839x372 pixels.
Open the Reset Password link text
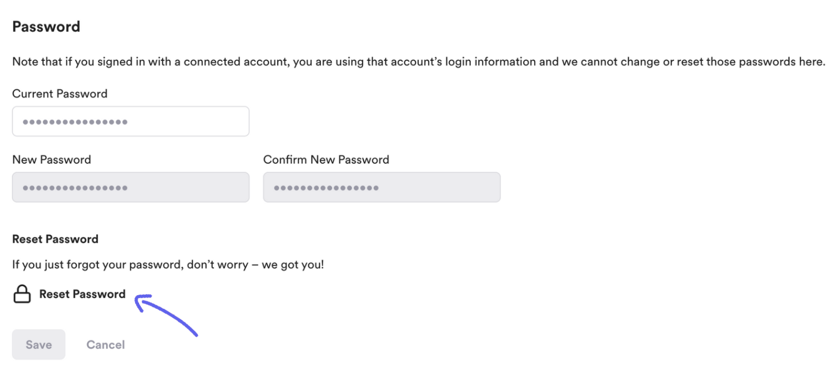click(x=82, y=294)
